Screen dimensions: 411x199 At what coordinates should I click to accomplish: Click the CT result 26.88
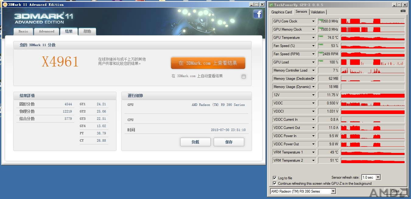point(101,141)
